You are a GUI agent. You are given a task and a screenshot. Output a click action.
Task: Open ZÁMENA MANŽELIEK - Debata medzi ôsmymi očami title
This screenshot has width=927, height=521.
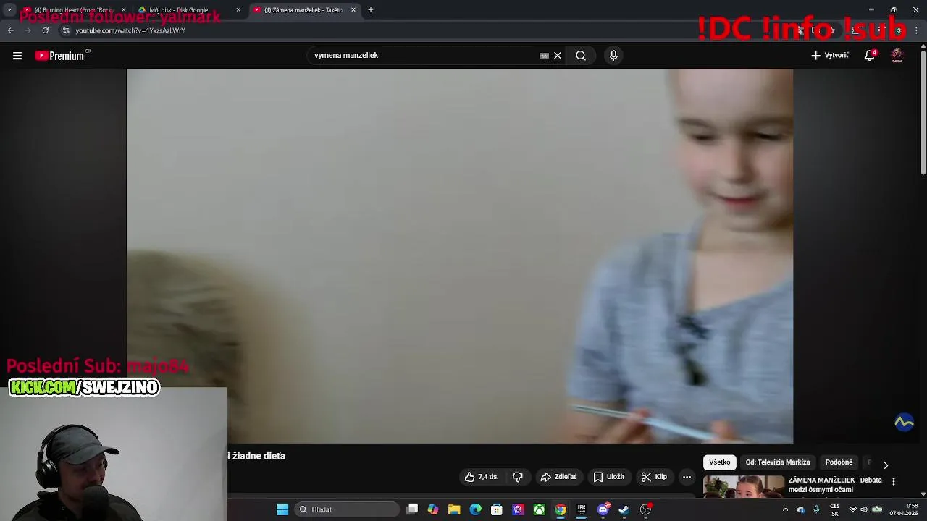point(835,485)
